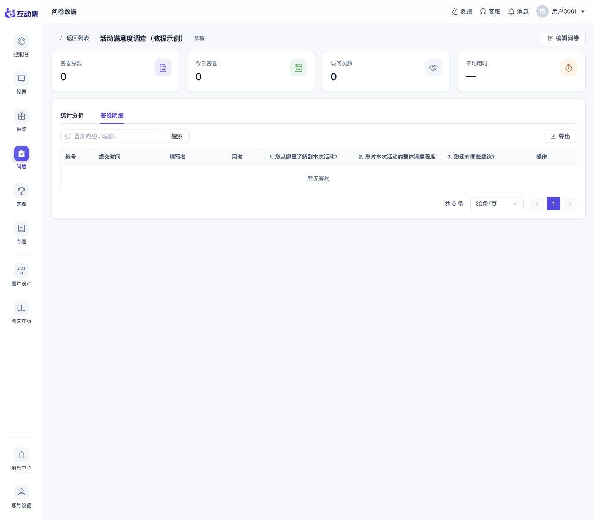
Task: Open 消息 notifications in the top bar
Action: coord(518,12)
